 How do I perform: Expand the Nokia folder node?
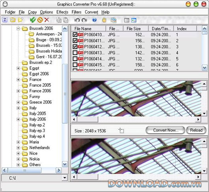[x=18, y=159]
